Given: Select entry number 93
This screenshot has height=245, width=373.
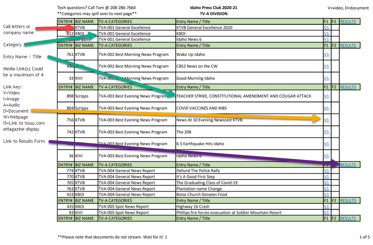Looking at the screenshot, I should point(71,212).
